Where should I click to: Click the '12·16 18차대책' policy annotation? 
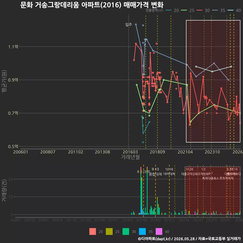(x=169, y=172)
